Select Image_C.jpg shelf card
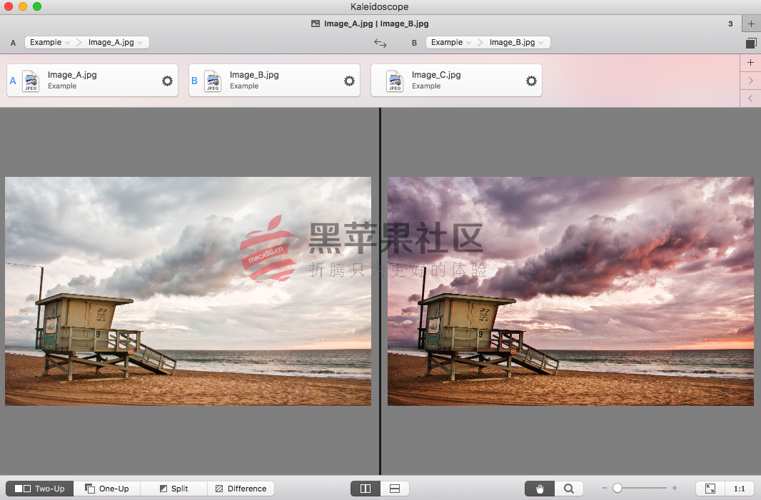Image resolution: width=761 pixels, height=500 pixels. pyautogui.click(x=456, y=81)
